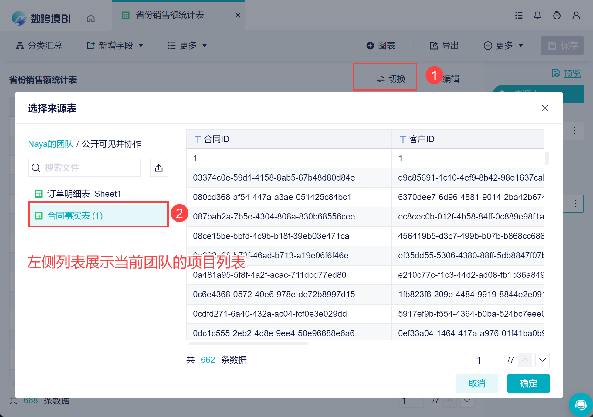Click the 切换 switch button

[391, 79]
